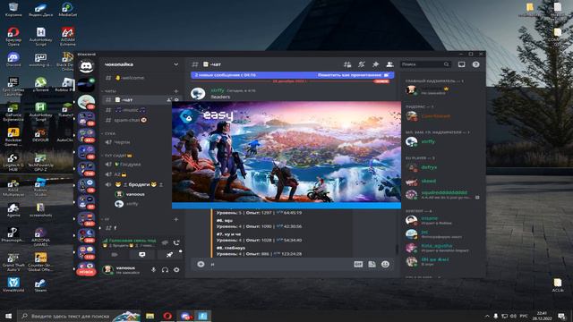Open the GIF picker in message bar
This screenshot has width=573, height=322.
(x=358, y=264)
